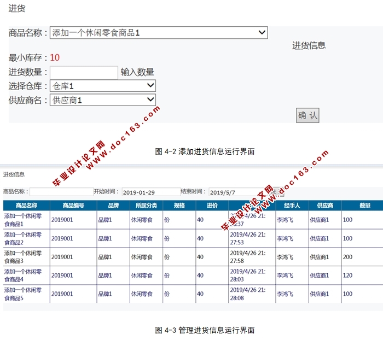Select the 添加一个休闲零食商品4 table cell

(x=26, y=275)
